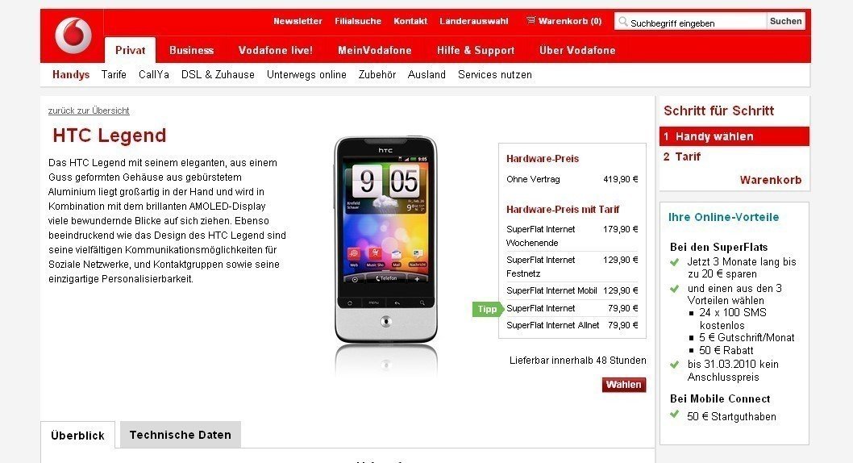Select the Überblick tab
The width and height of the screenshot is (853, 463).
pyautogui.click(x=77, y=436)
